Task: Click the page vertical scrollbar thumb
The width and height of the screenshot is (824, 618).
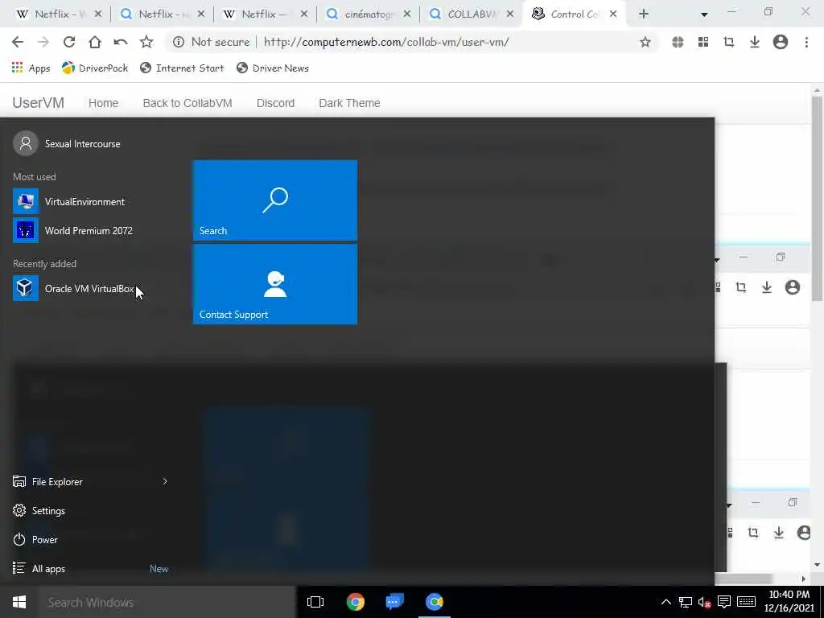Action: pyautogui.click(x=817, y=199)
